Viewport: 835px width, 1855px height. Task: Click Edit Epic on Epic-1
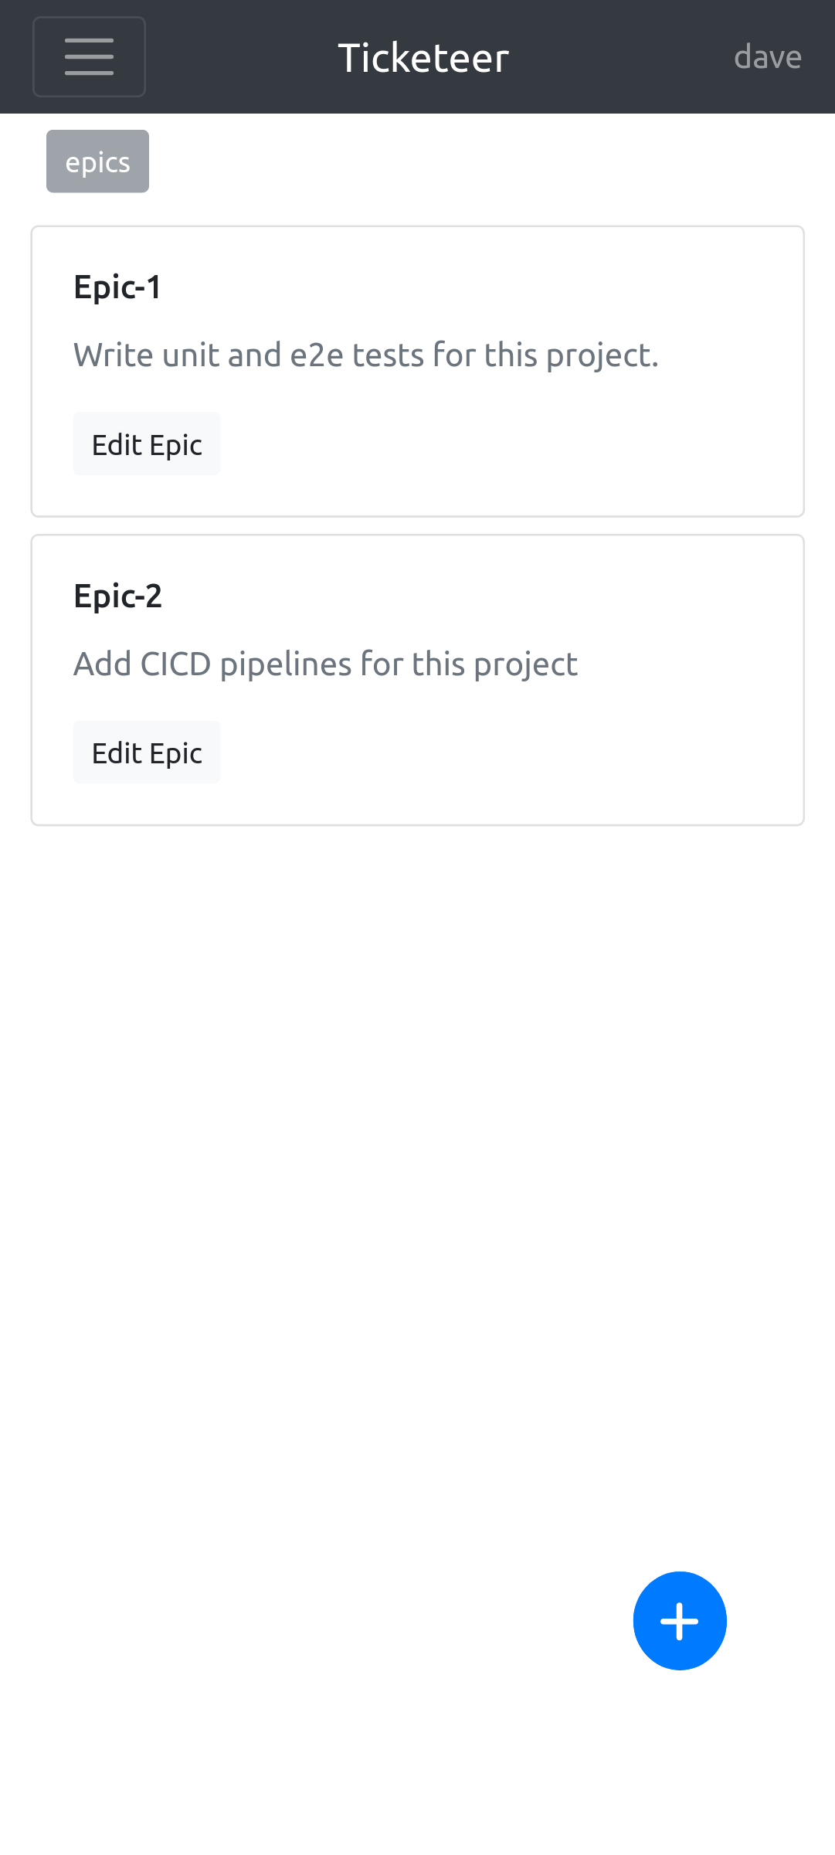[x=146, y=443]
